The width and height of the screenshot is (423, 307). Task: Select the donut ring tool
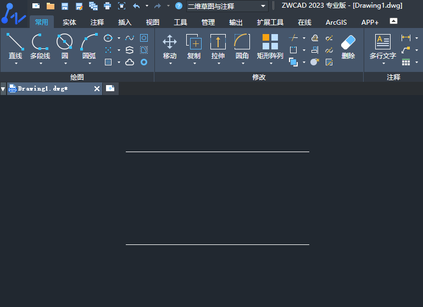[144, 62]
